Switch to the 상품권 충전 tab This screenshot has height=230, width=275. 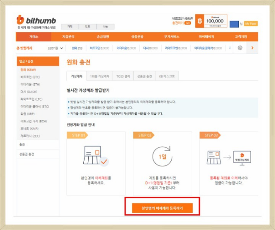coord(144,76)
